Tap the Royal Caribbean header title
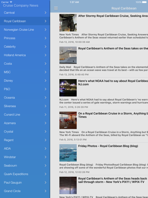Viewport: 148px width, 198px height. (x=124, y=8)
